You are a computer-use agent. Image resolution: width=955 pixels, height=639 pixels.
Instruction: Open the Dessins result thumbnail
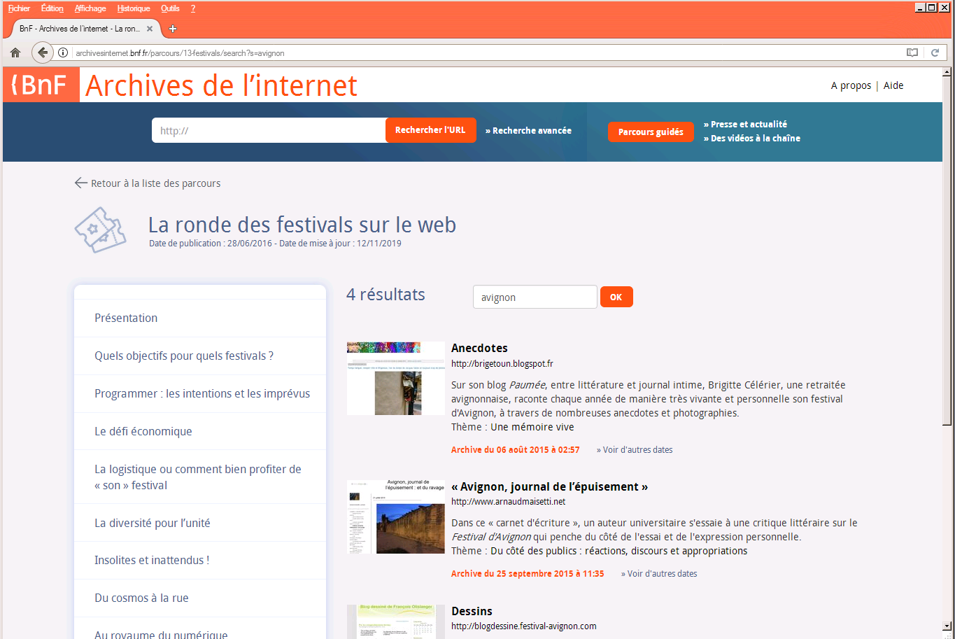[396, 622]
